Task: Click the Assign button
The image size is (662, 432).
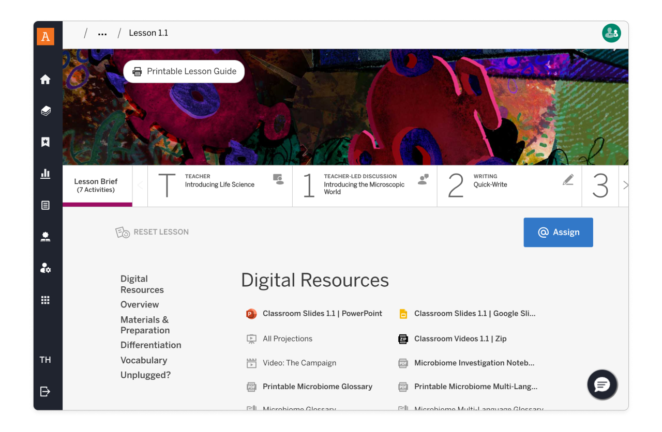Action: (x=558, y=233)
